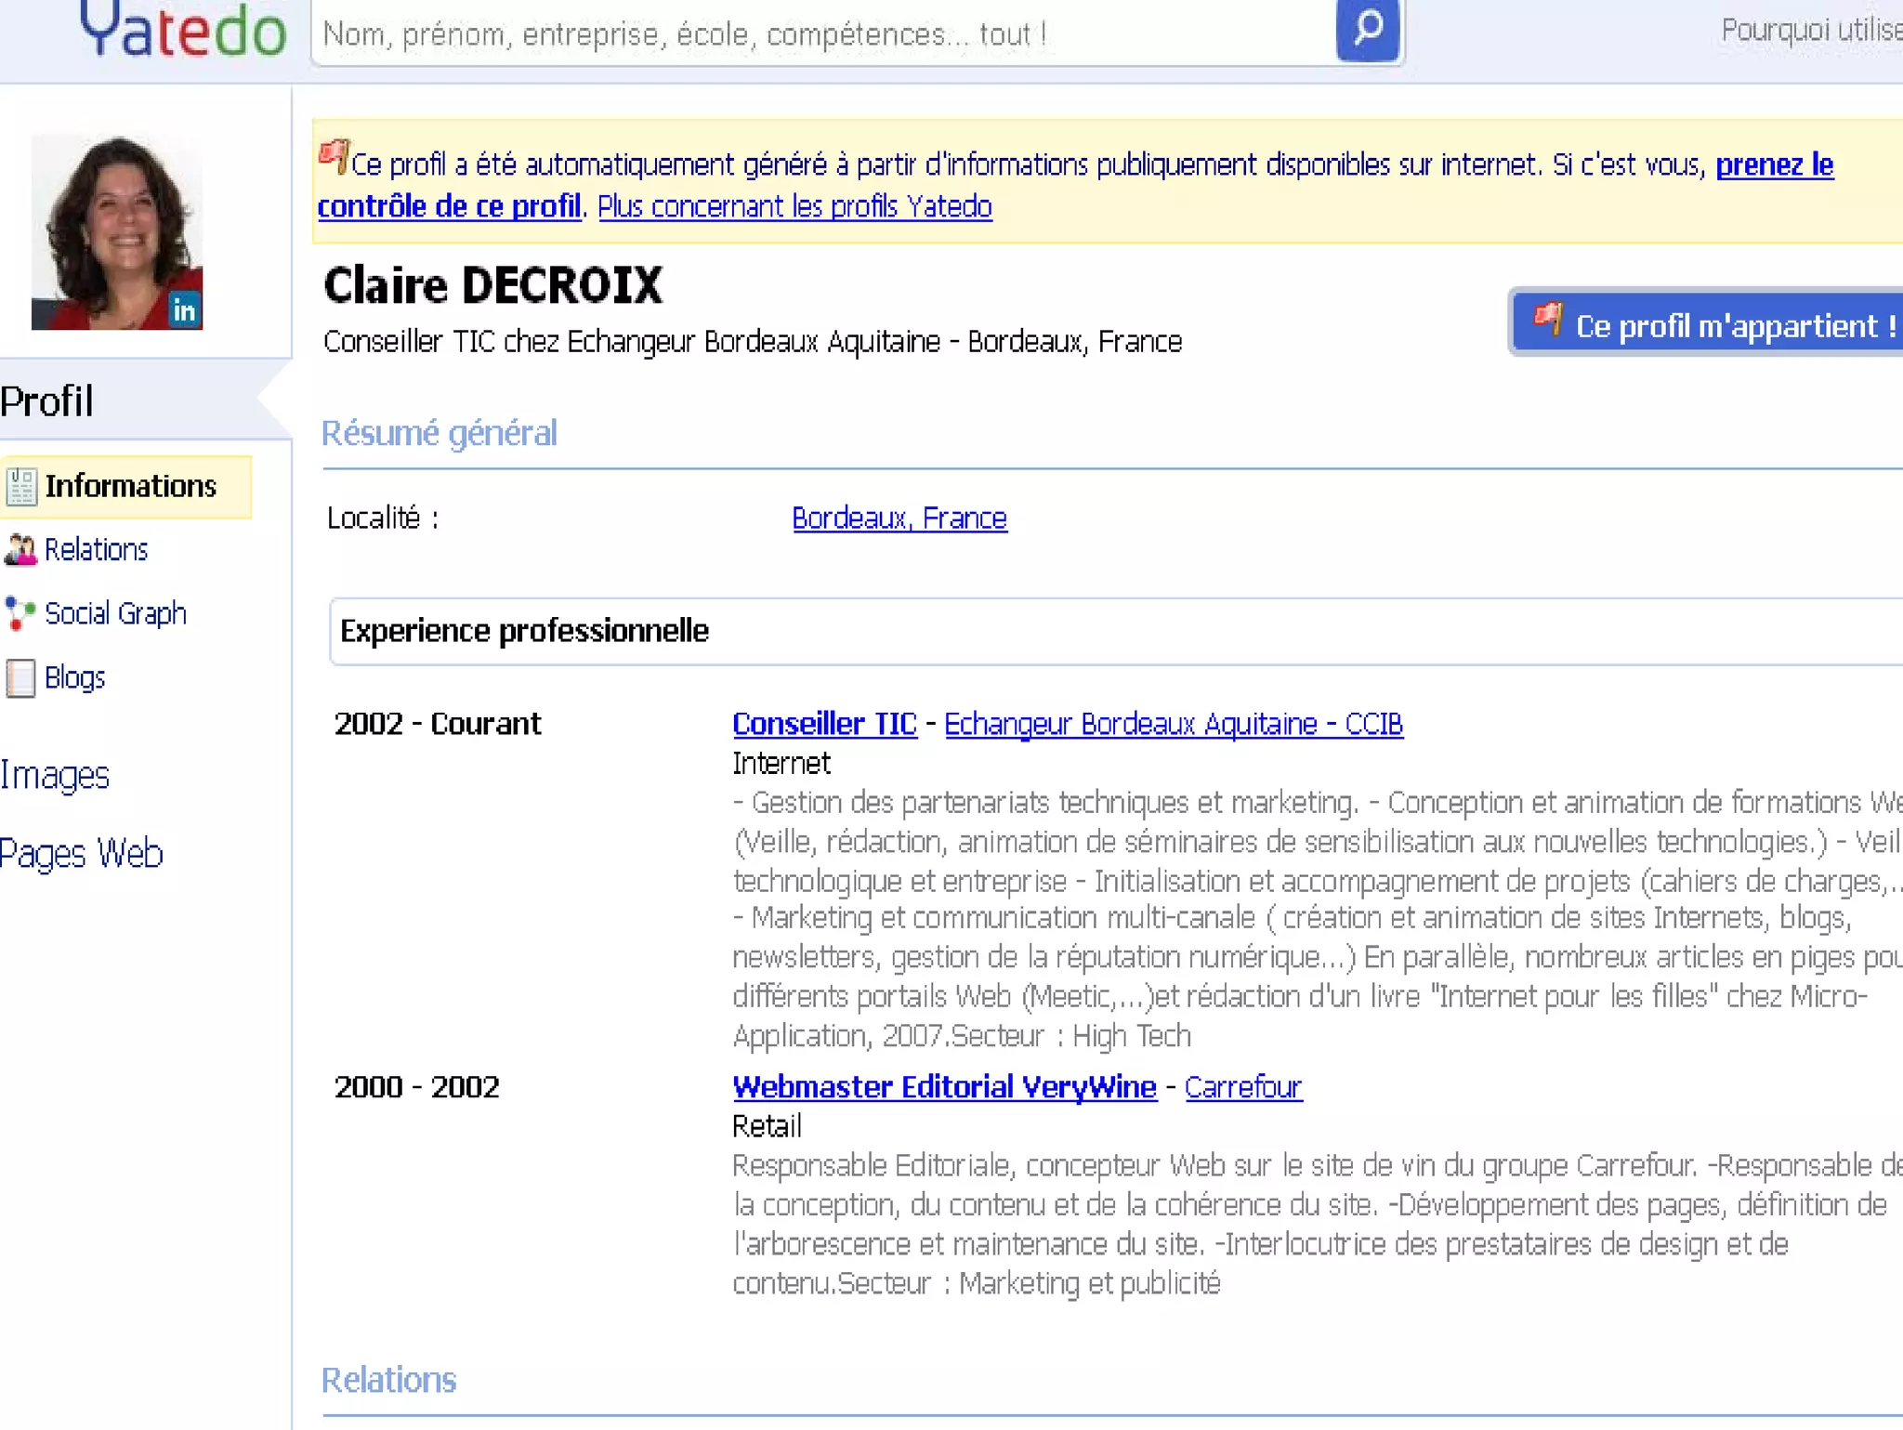
Task: Click the 'Localité :' label
Action: click(382, 518)
